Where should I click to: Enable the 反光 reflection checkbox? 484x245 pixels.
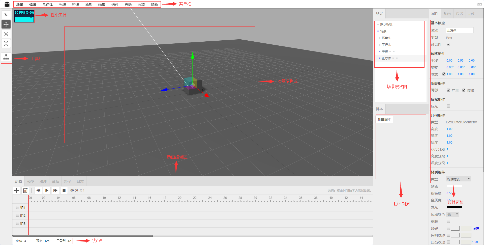click(448, 106)
